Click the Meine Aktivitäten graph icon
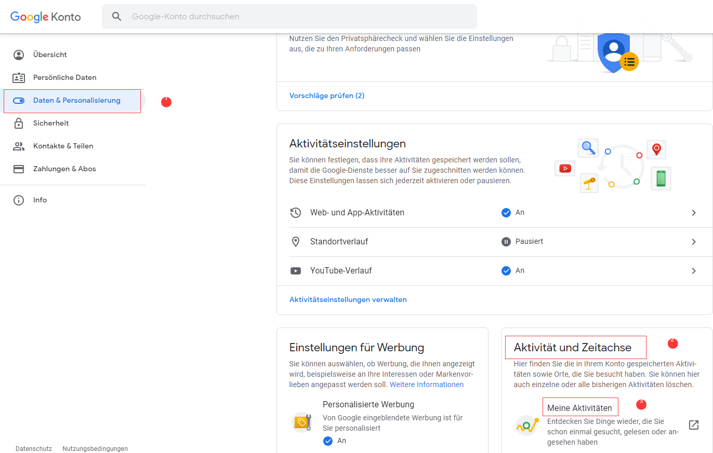Image resolution: width=713 pixels, height=453 pixels. 527,425
